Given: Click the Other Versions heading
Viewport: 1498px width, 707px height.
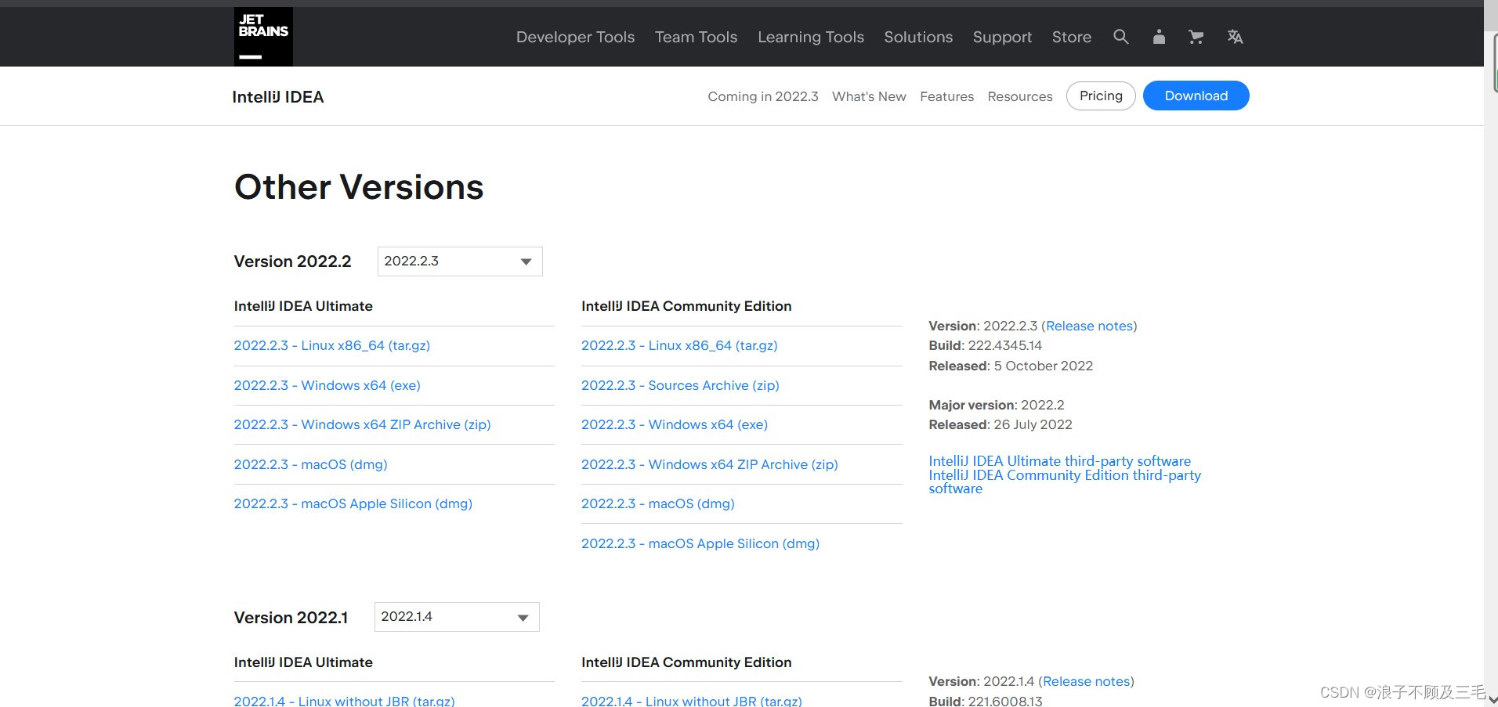Looking at the screenshot, I should pos(359,187).
